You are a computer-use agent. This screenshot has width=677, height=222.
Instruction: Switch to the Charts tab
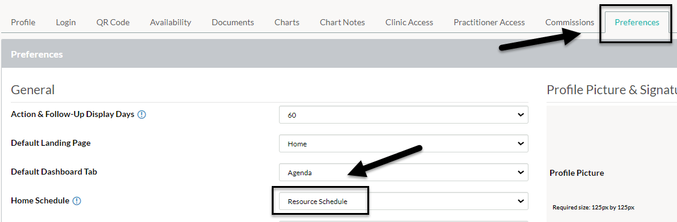[x=287, y=22]
